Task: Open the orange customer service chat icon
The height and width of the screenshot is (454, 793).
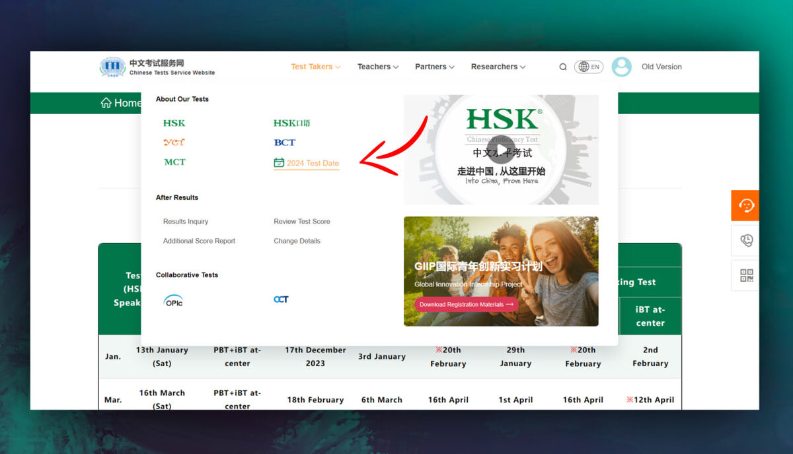Action: point(745,205)
